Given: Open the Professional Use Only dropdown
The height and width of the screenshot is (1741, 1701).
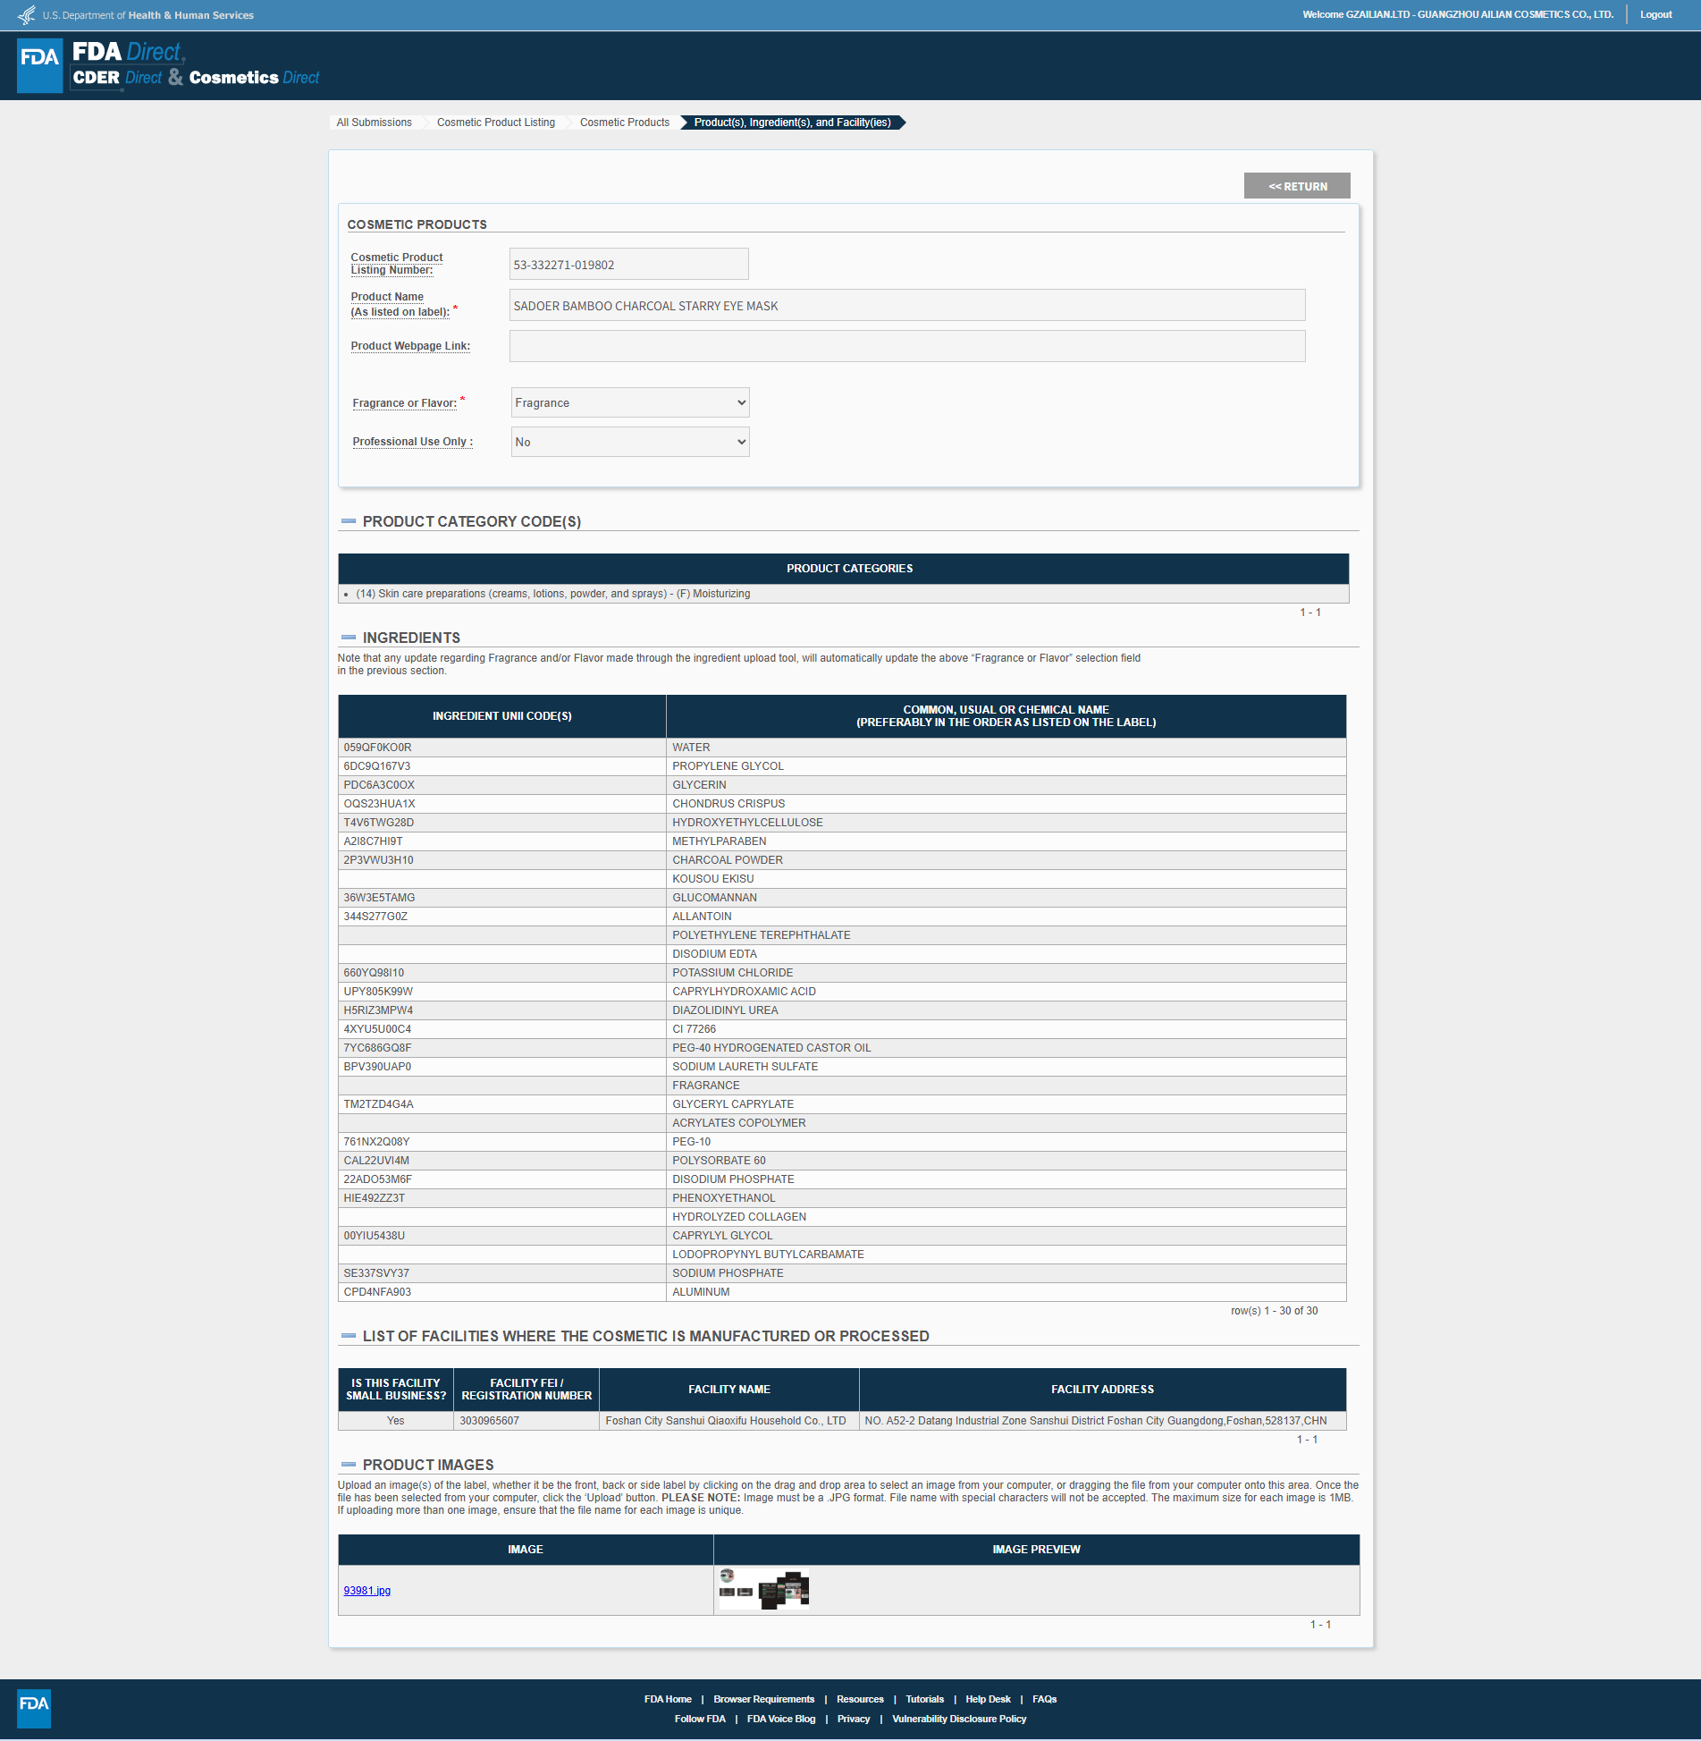Looking at the screenshot, I should point(629,442).
